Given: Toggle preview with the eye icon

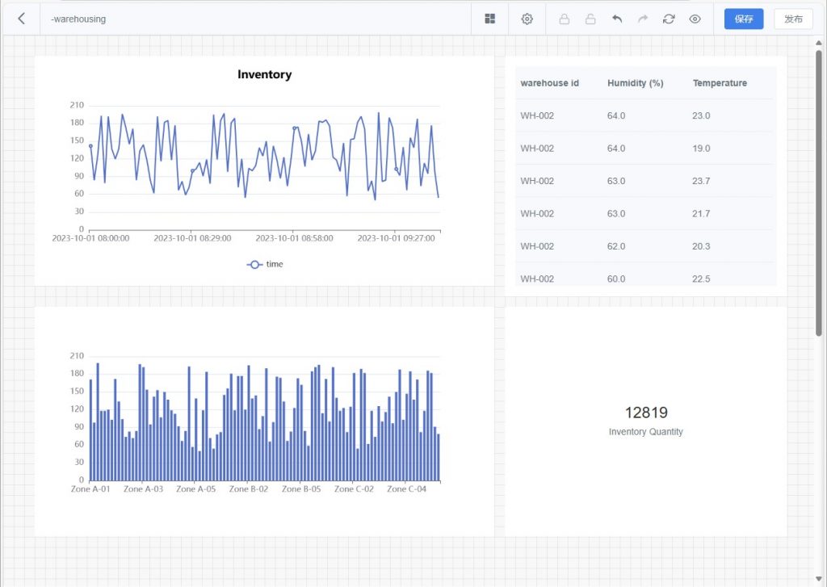Looking at the screenshot, I should click(695, 19).
